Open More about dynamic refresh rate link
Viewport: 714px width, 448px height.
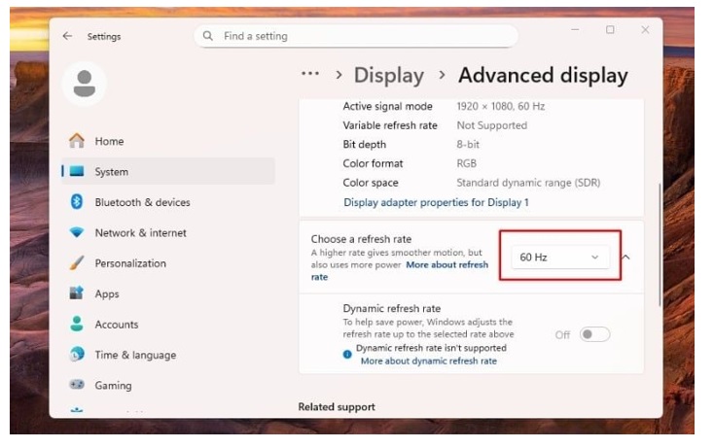(x=428, y=361)
